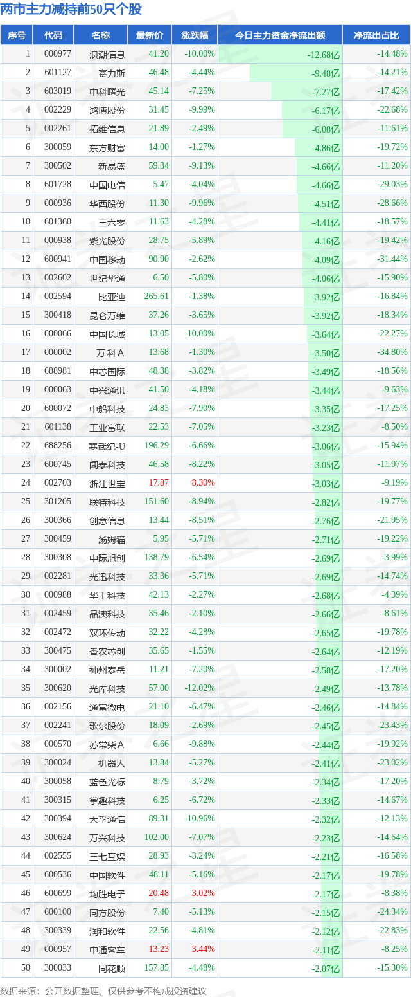This screenshot has width=411, height=997.
Task: Select stock name 华西股份
Action: click(107, 203)
